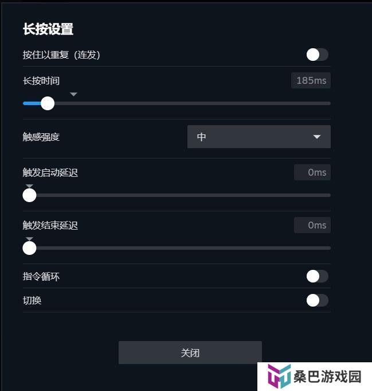The width and height of the screenshot is (372, 391).
Task: Click the 长按时间 slider handle
Action: click(48, 103)
